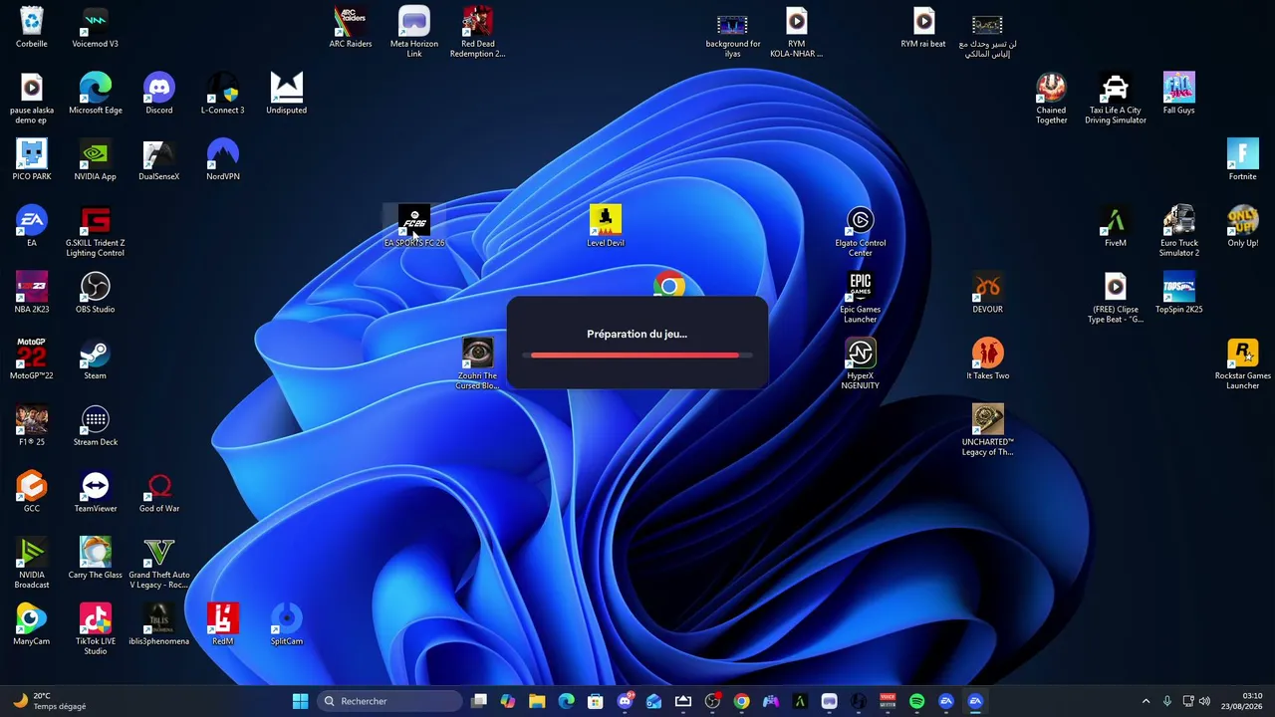Select the Fortnite desktop icon
Viewport: 1275px width, 717px height.
(x=1243, y=160)
